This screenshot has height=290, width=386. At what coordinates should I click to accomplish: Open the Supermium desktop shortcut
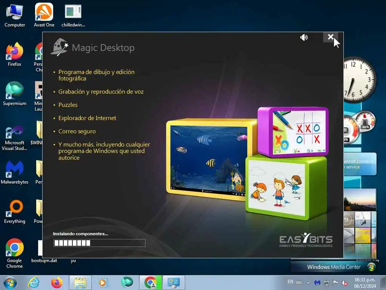(x=15, y=94)
